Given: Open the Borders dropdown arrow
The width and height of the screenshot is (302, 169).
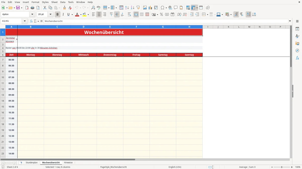Looking at the screenshot, I should click(x=207, y=15).
